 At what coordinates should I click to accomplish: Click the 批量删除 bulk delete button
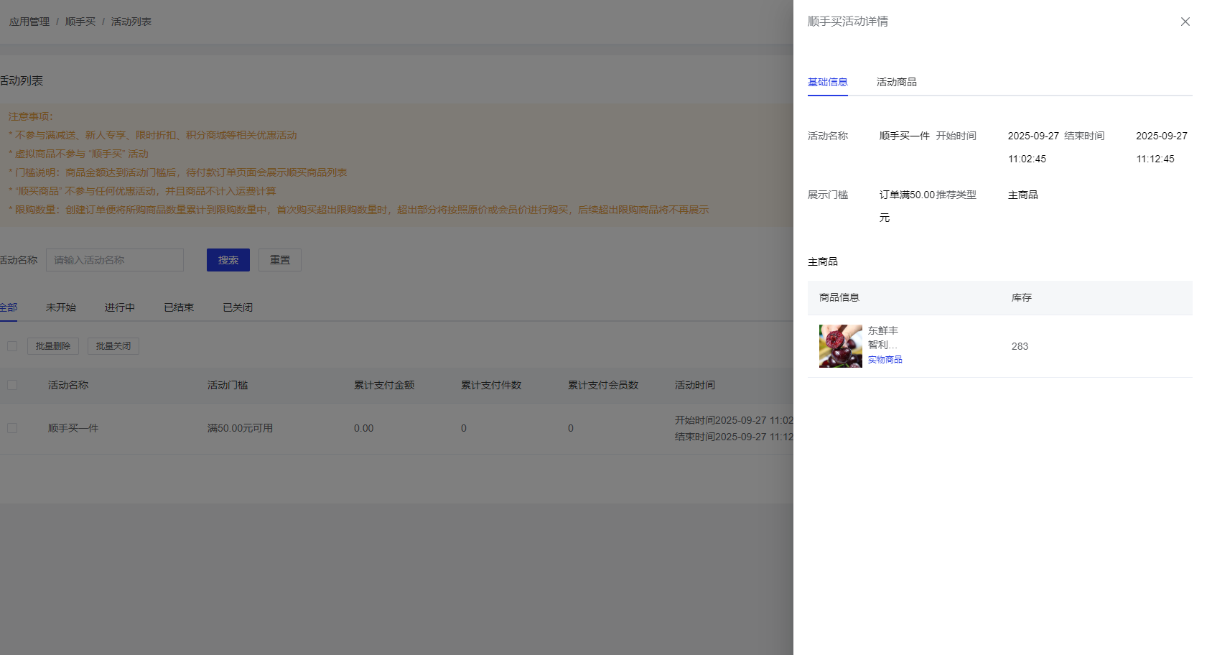coord(53,346)
